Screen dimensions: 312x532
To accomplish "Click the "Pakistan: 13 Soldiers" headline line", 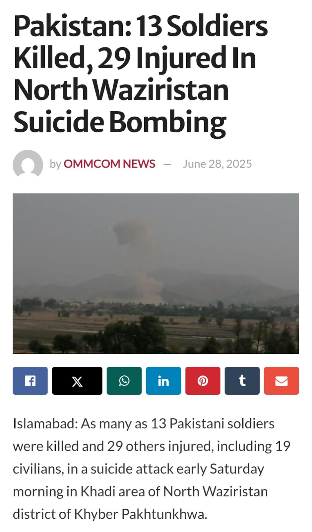I will point(141,26).
